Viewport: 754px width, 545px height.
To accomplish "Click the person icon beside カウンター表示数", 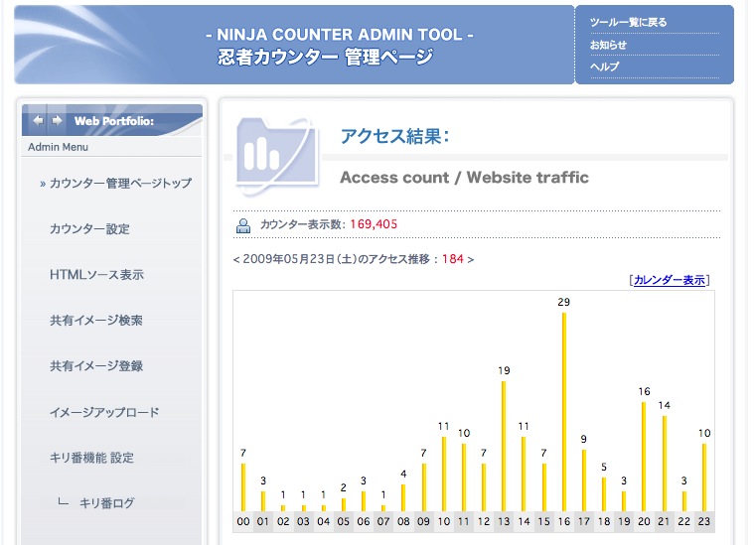I will click(243, 225).
